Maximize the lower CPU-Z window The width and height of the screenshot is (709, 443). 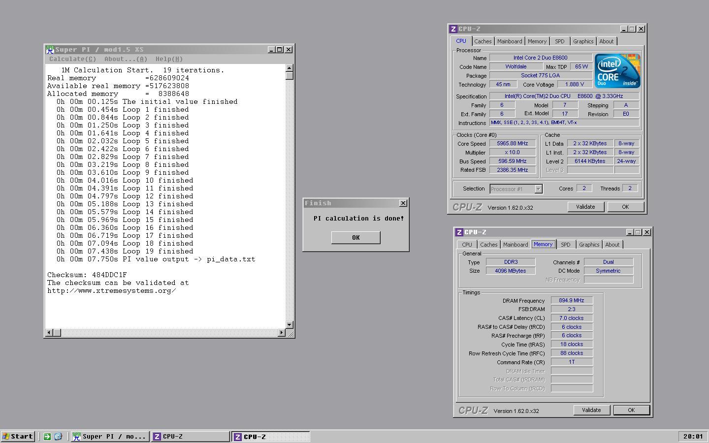(638, 232)
